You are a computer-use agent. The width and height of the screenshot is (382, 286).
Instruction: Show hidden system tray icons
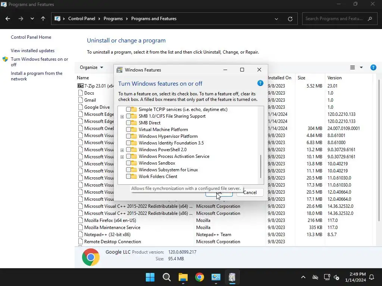303,277
